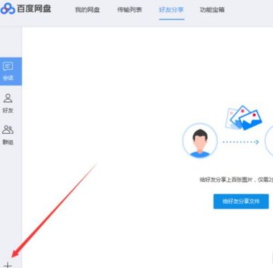
Task: Show the 好友 friends list
Action: pyautogui.click(x=8, y=103)
